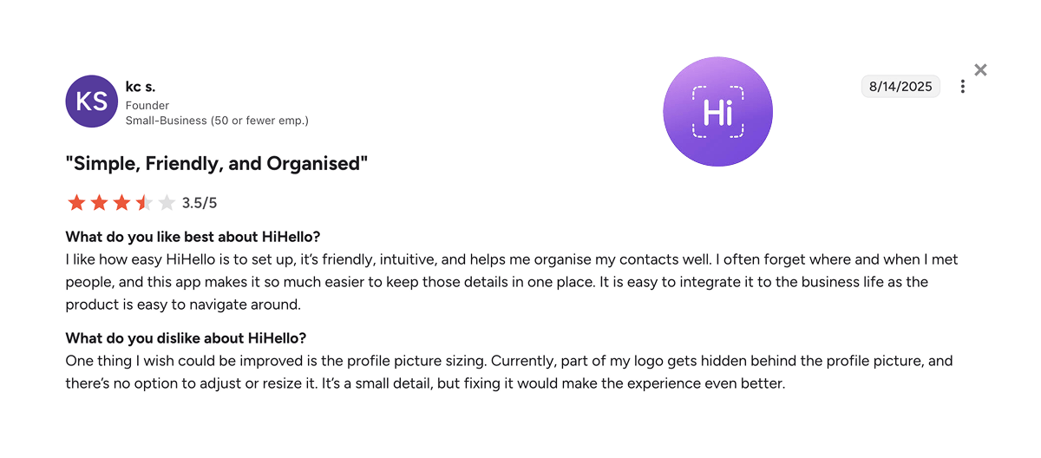The height and width of the screenshot is (458, 1041).
Task: Close the review popup with the X
Action: [x=980, y=70]
